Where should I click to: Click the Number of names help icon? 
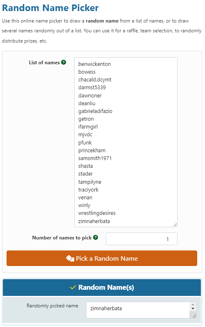point(96,237)
